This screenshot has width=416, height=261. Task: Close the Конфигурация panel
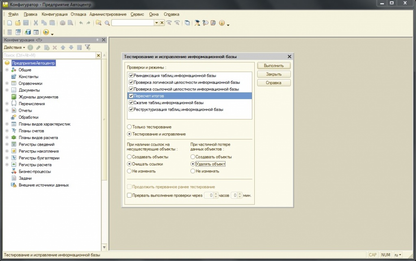coord(104,40)
